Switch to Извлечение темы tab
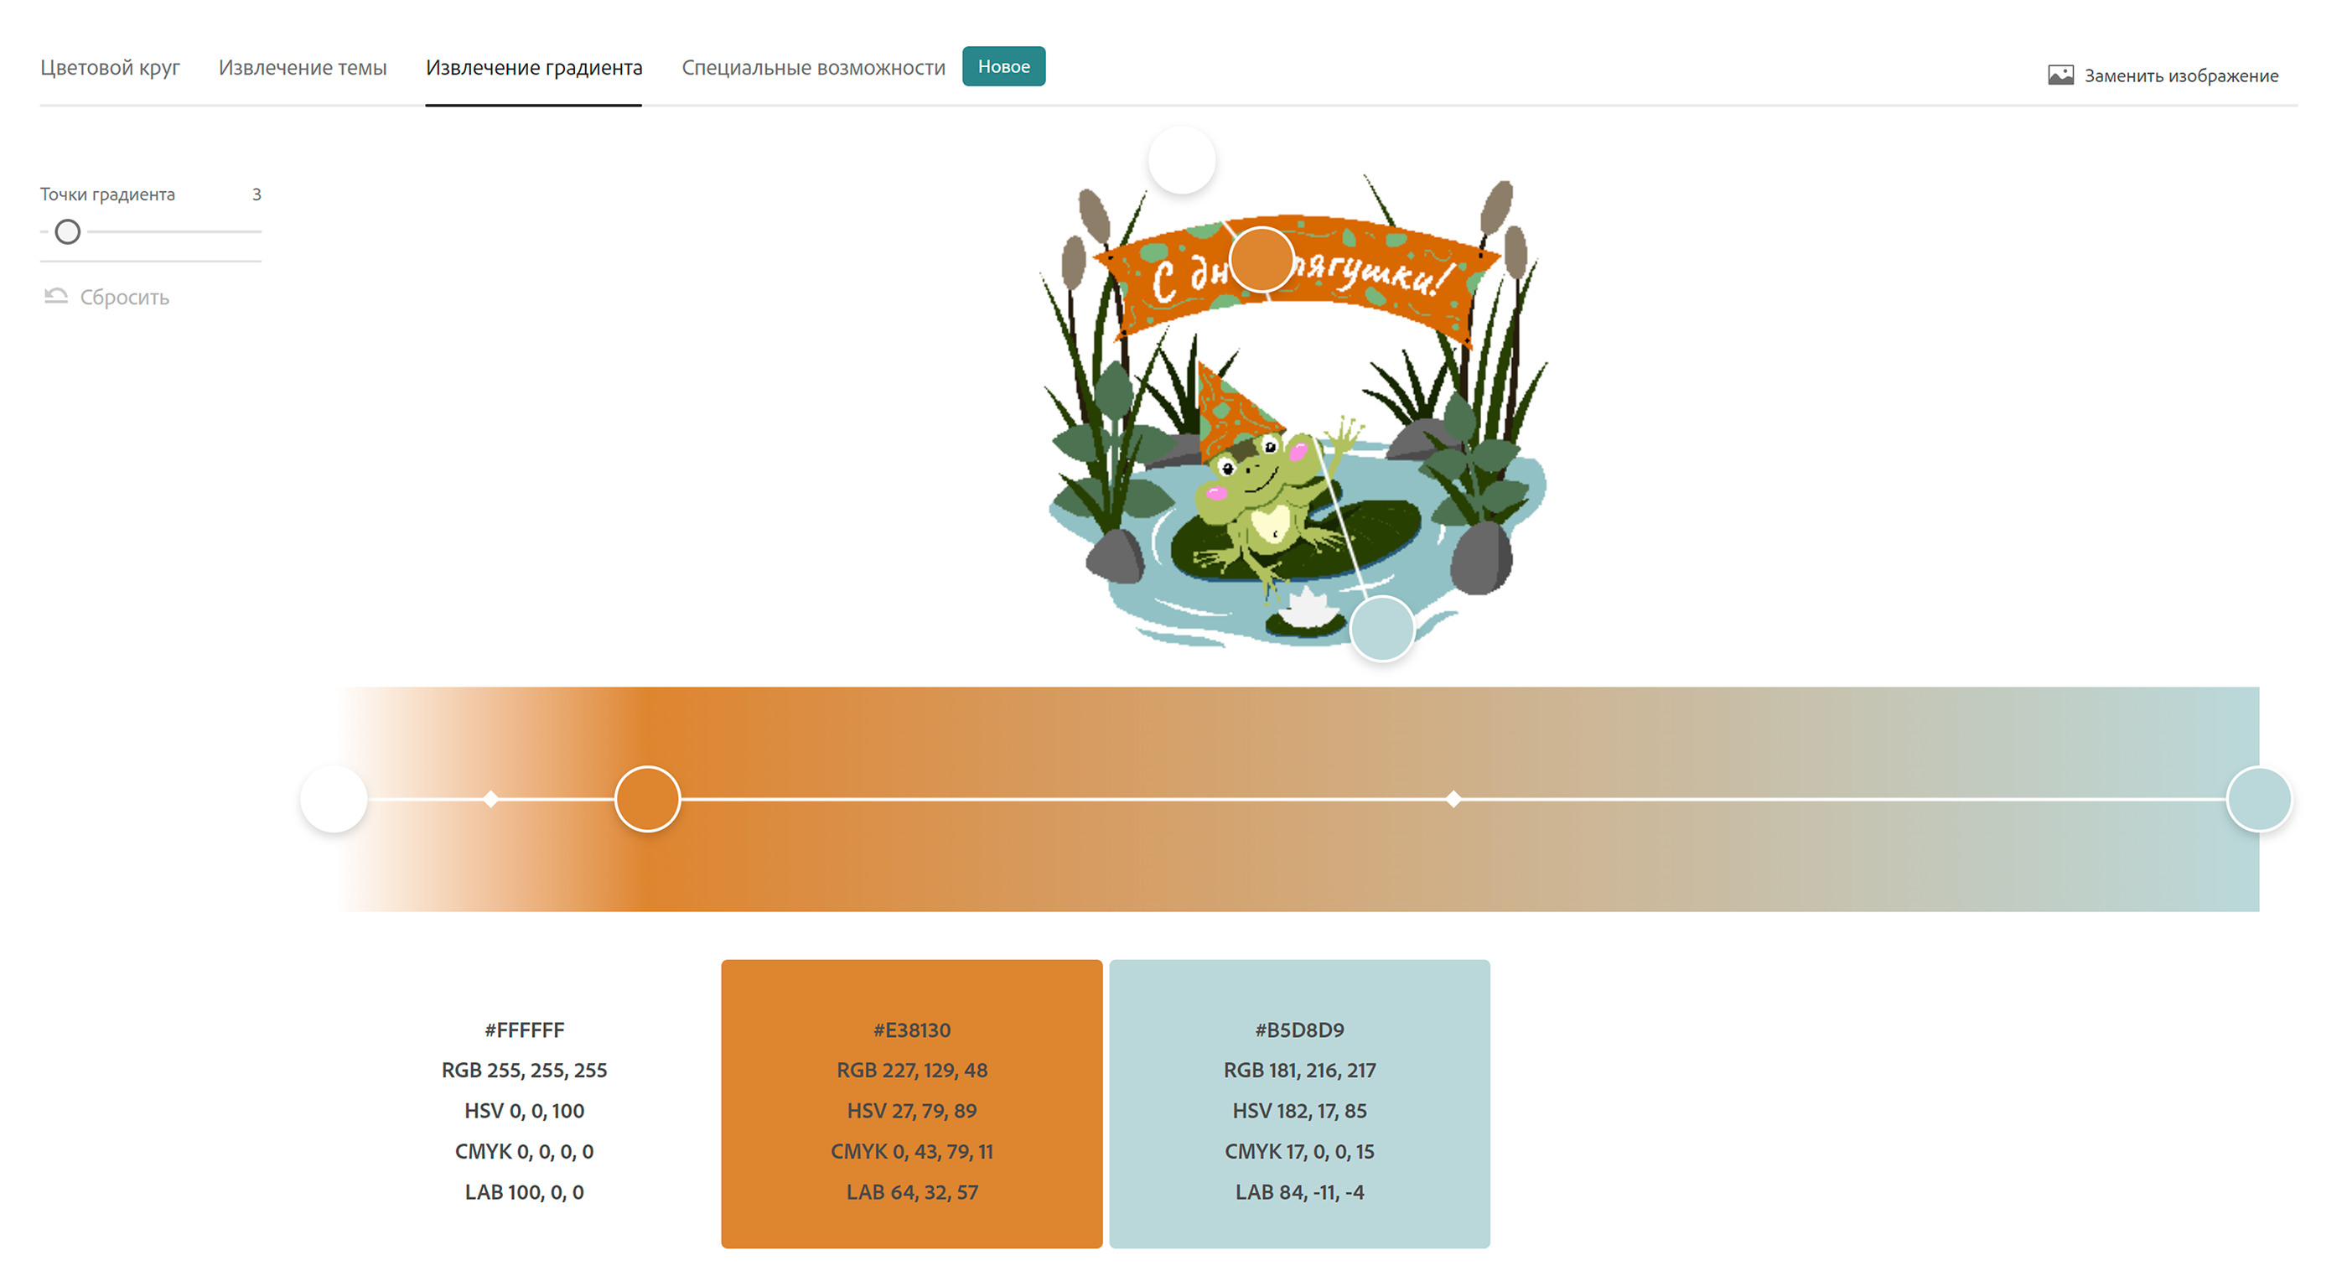 coord(303,67)
